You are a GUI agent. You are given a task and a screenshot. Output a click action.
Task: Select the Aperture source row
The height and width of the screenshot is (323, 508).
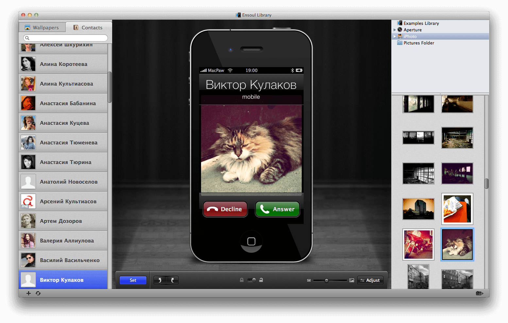tap(440, 30)
